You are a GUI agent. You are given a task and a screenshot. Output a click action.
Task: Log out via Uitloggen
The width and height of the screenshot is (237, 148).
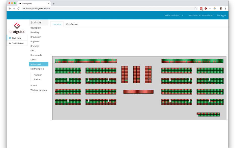(222, 15)
